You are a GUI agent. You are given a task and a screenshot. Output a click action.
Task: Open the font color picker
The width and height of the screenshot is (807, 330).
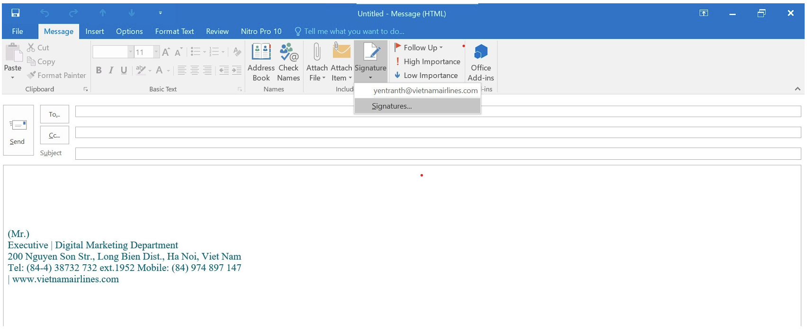click(x=168, y=71)
